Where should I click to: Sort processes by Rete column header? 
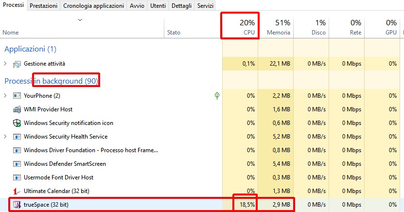click(347, 27)
